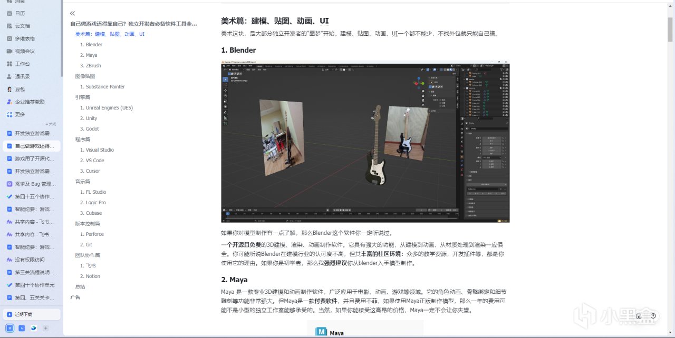Open the Blender screenshot image
Screen dimensions: 675x338
click(x=365, y=141)
